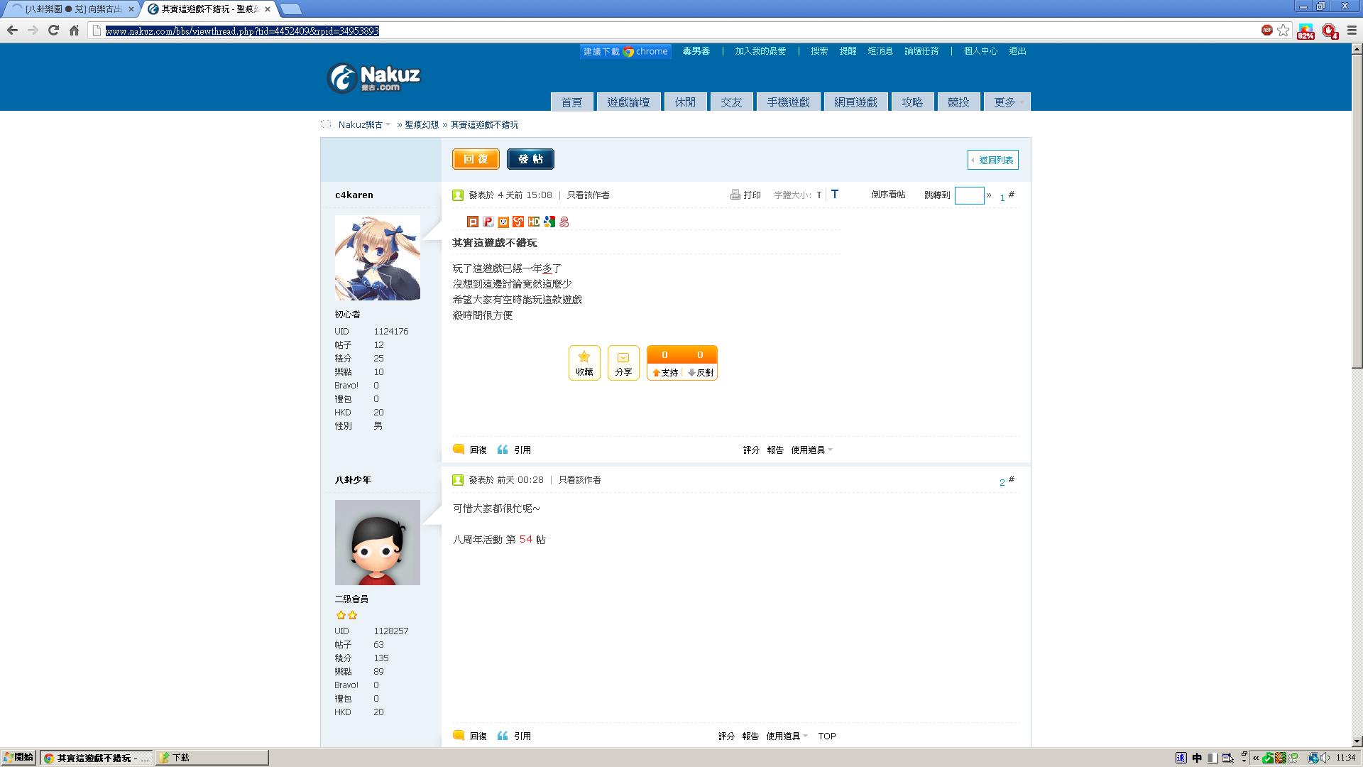Click the 收藏 star favorite icon
1363x767 pixels.
(x=584, y=357)
